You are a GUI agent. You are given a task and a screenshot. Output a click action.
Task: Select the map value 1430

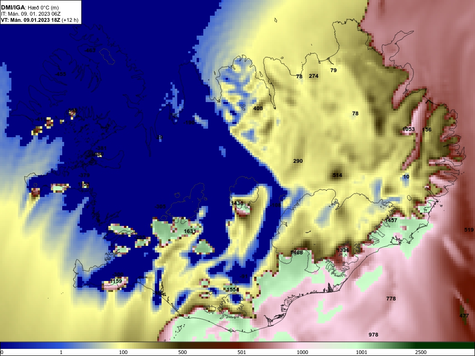pos(237,203)
